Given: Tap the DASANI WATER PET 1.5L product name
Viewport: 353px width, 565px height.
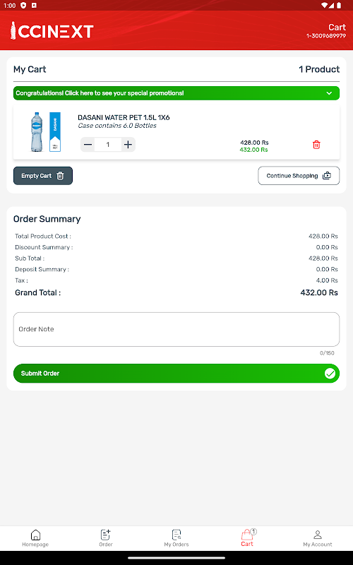Looking at the screenshot, I should click(124, 117).
